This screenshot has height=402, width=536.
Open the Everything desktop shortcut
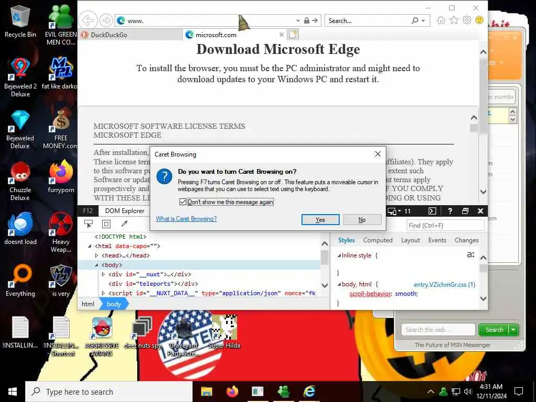(20, 281)
